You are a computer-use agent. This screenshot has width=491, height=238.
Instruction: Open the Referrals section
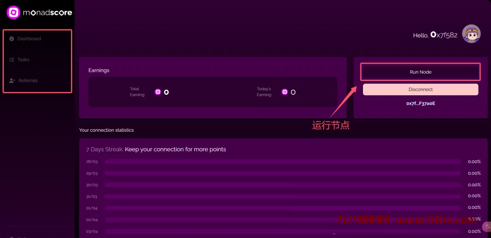click(28, 80)
